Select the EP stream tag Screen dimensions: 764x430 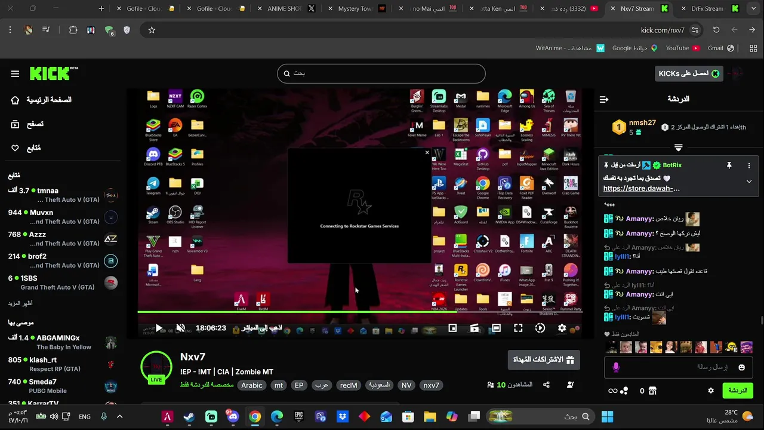click(299, 385)
